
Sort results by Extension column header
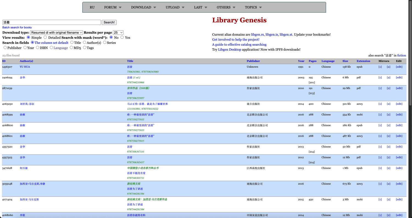tap(363, 61)
